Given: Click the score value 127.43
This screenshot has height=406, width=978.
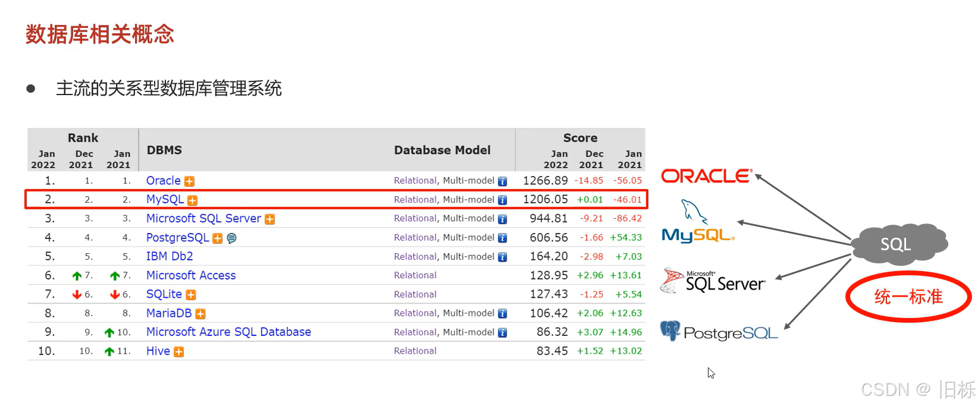Looking at the screenshot, I should (549, 294).
